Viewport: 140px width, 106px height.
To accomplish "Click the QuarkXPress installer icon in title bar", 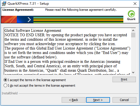I will coord(4,4).
